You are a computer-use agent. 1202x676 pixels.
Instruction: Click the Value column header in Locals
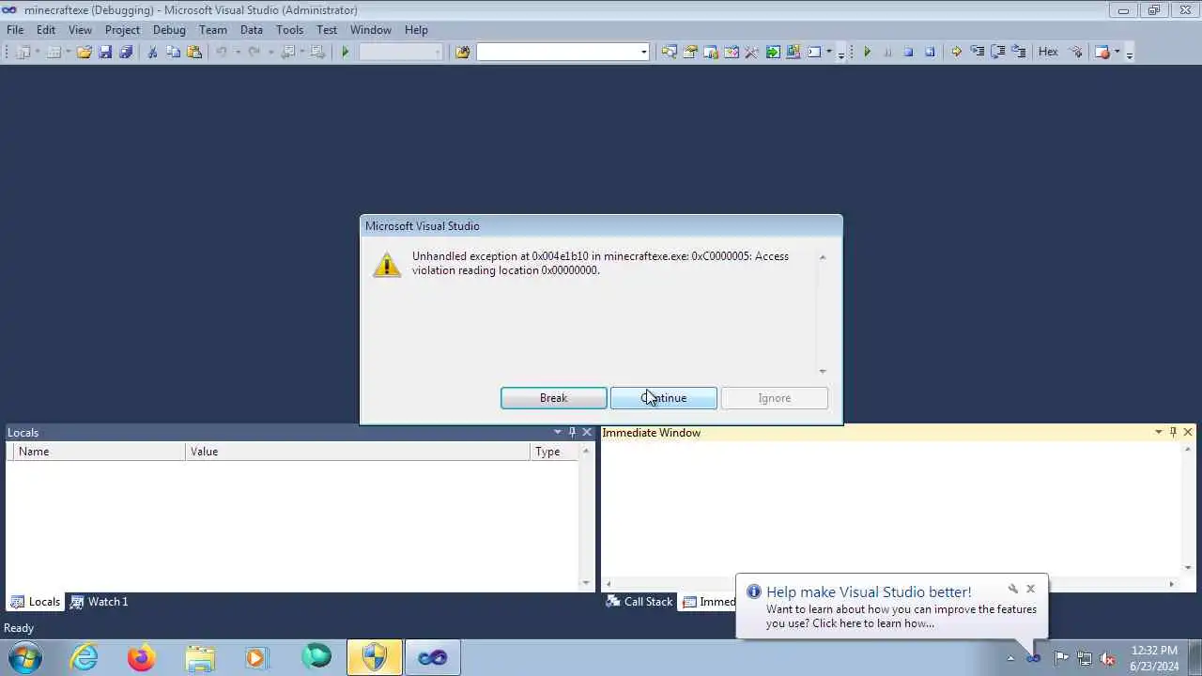pos(358,452)
